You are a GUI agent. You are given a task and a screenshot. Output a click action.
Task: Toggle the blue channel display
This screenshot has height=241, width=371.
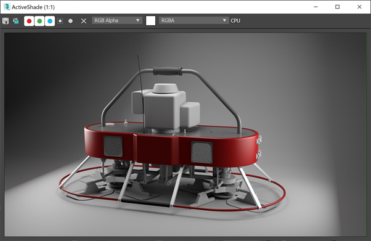pyautogui.click(x=50, y=21)
